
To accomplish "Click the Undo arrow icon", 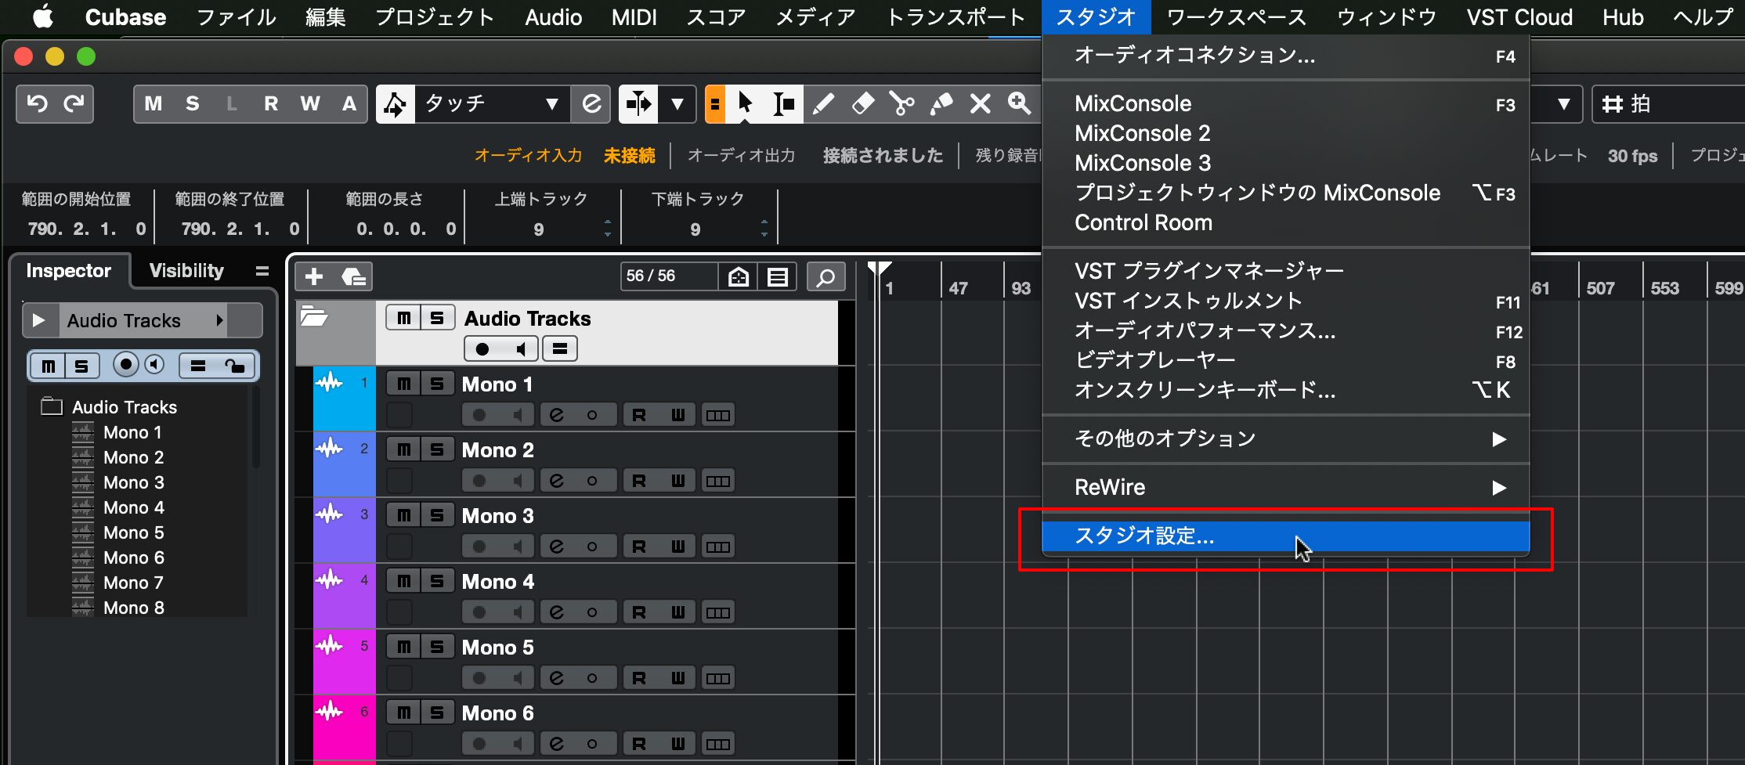I will [x=37, y=104].
